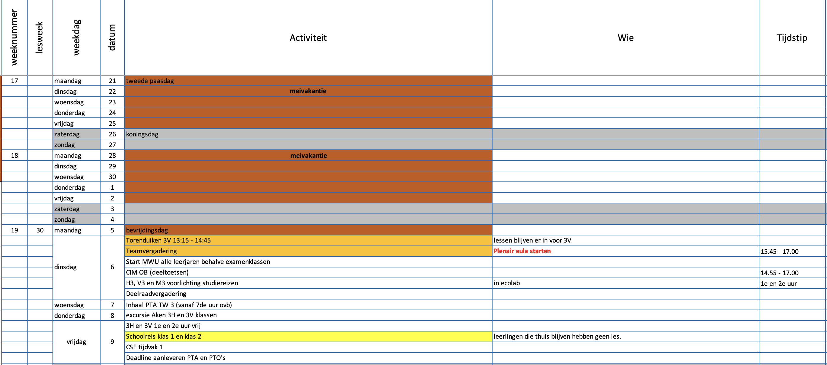Select the 'lesweek' rotated header cell
The height and width of the screenshot is (365, 827).
(40, 38)
